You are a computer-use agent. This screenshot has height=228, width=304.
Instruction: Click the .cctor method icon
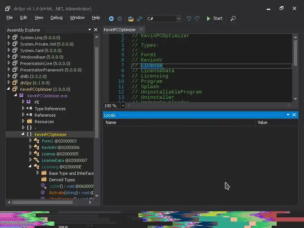43,186
